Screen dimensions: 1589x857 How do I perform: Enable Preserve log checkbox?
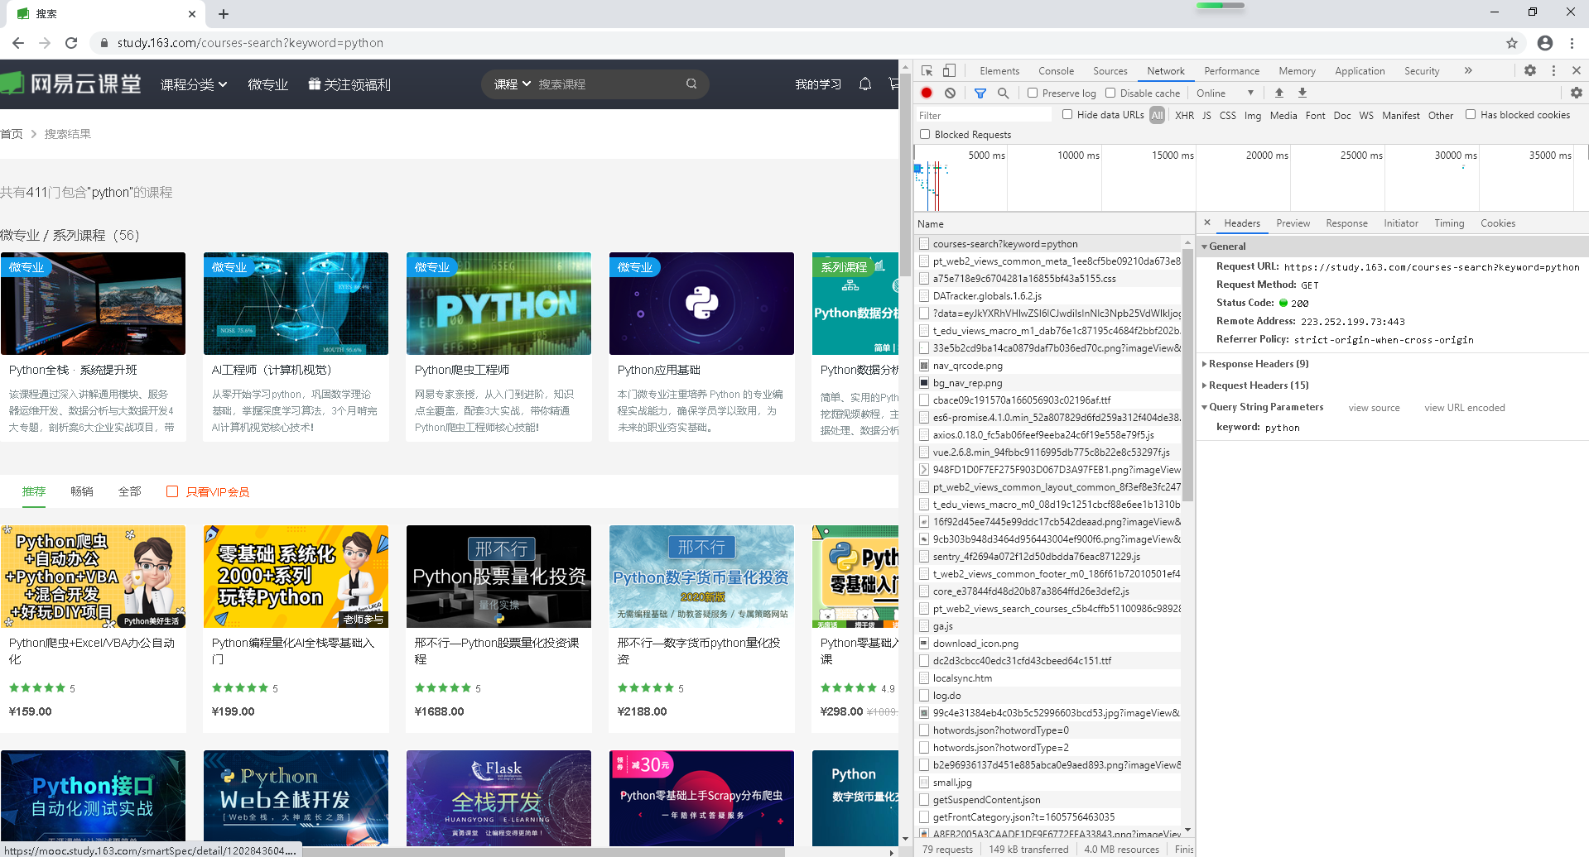pos(1033,93)
